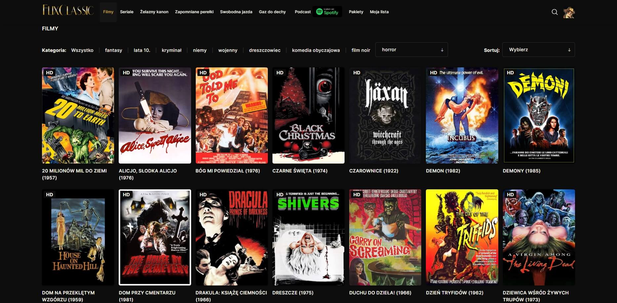Filter by film noir category
This screenshot has height=303, width=617.
[x=361, y=50]
